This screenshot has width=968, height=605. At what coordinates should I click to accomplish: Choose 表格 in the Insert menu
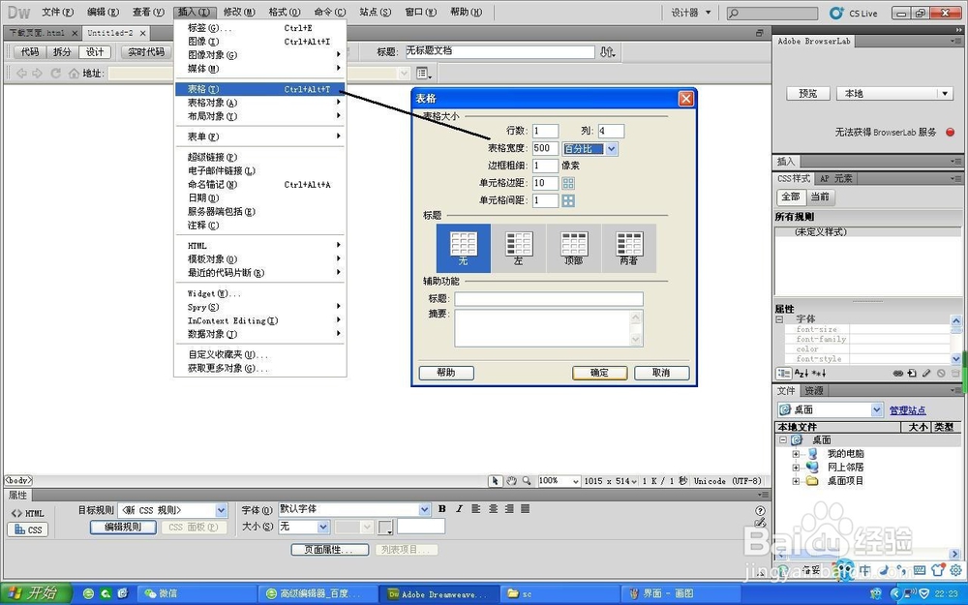259,89
